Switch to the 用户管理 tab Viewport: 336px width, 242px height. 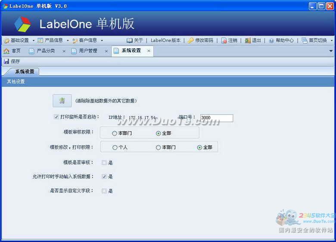coord(88,51)
